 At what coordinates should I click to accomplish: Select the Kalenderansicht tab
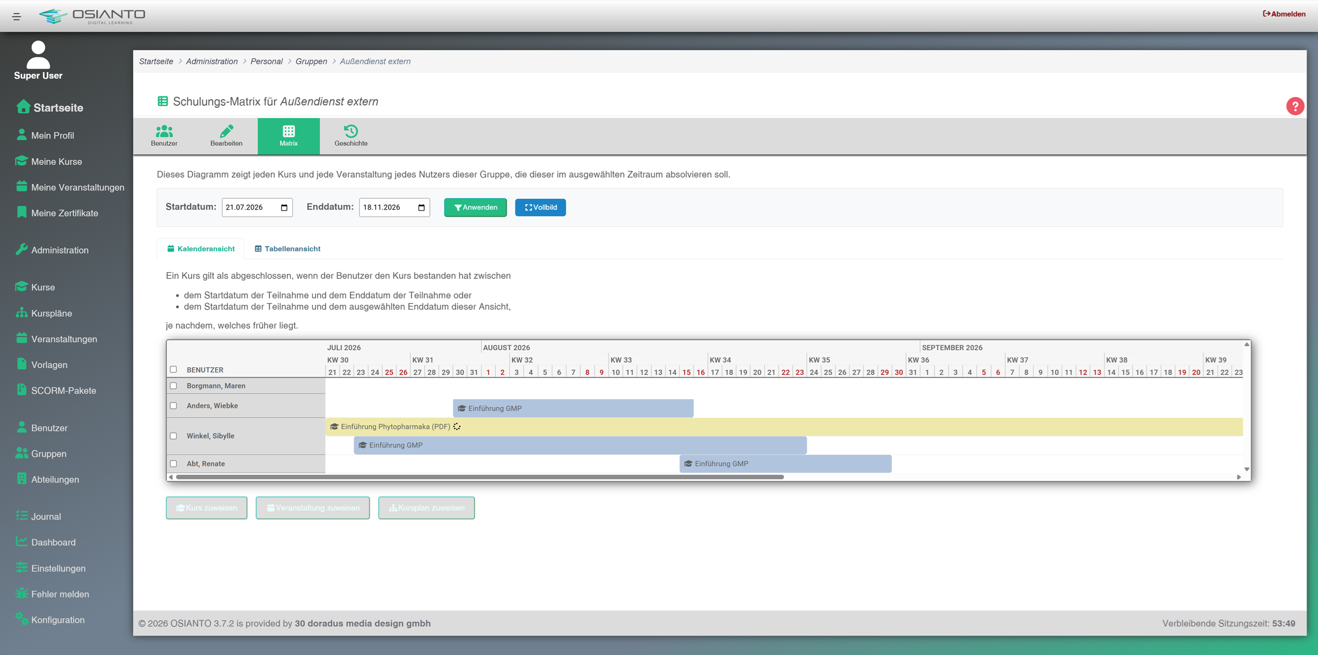point(201,249)
